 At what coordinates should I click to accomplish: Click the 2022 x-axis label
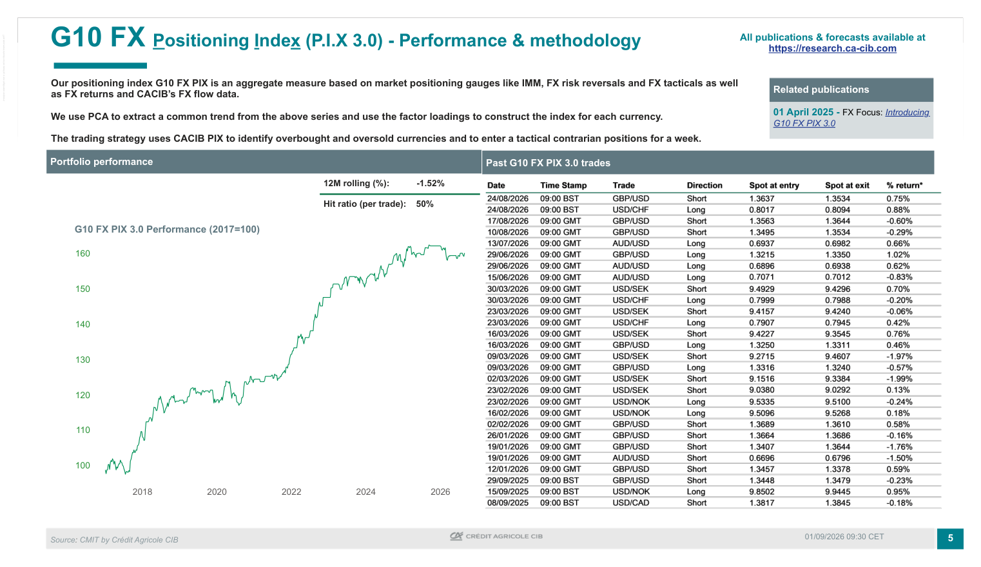[291, 492]
